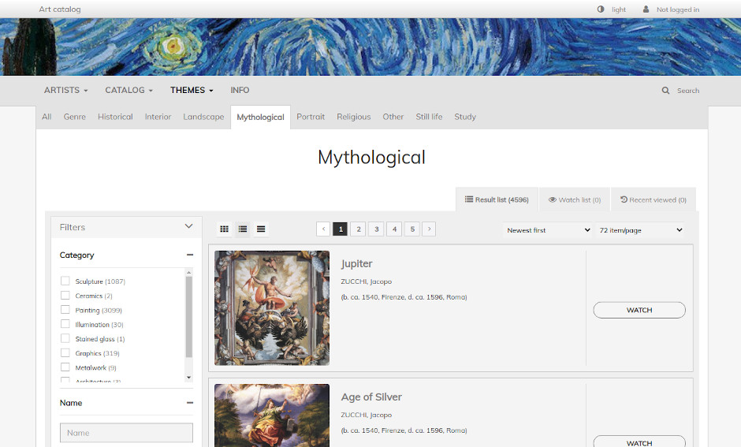
Task: Select the detailed list view icon
Action: click(243, 229)
